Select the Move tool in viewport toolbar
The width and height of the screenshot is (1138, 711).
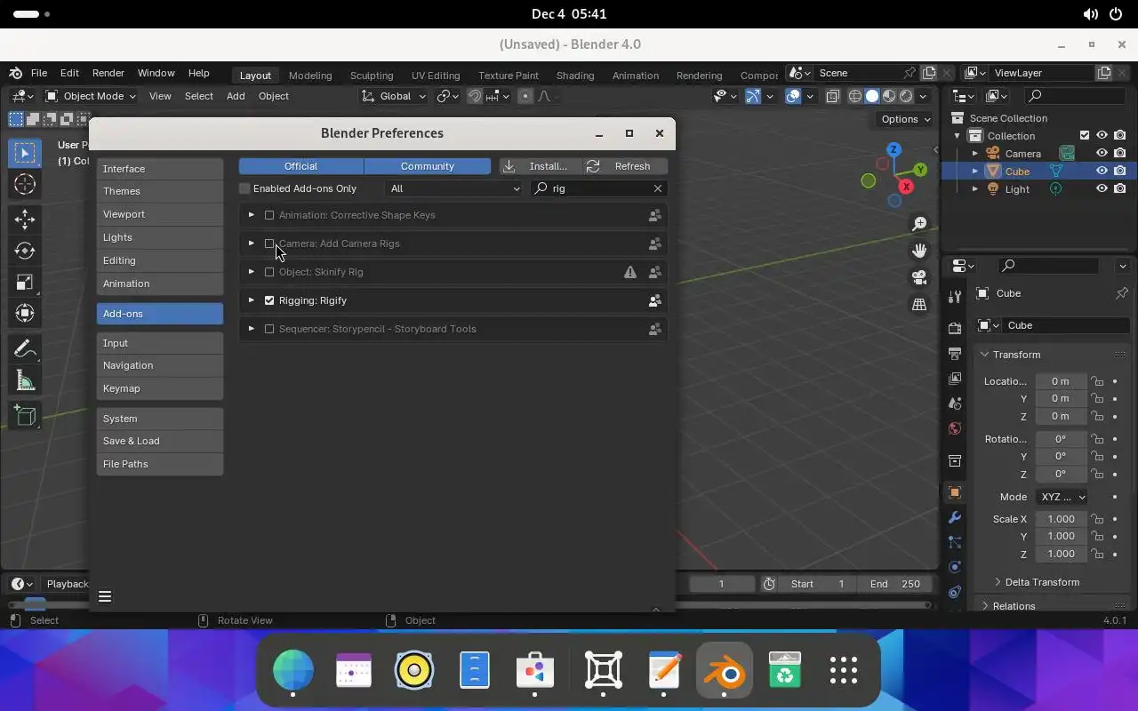pyautogui.click(x=25, y=219)
